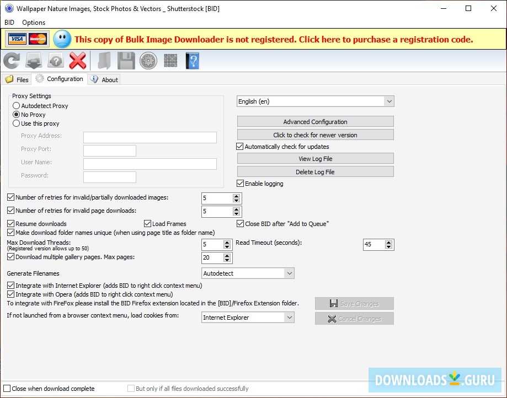Click the question mark toolbar icon next to download

[56, 61]
